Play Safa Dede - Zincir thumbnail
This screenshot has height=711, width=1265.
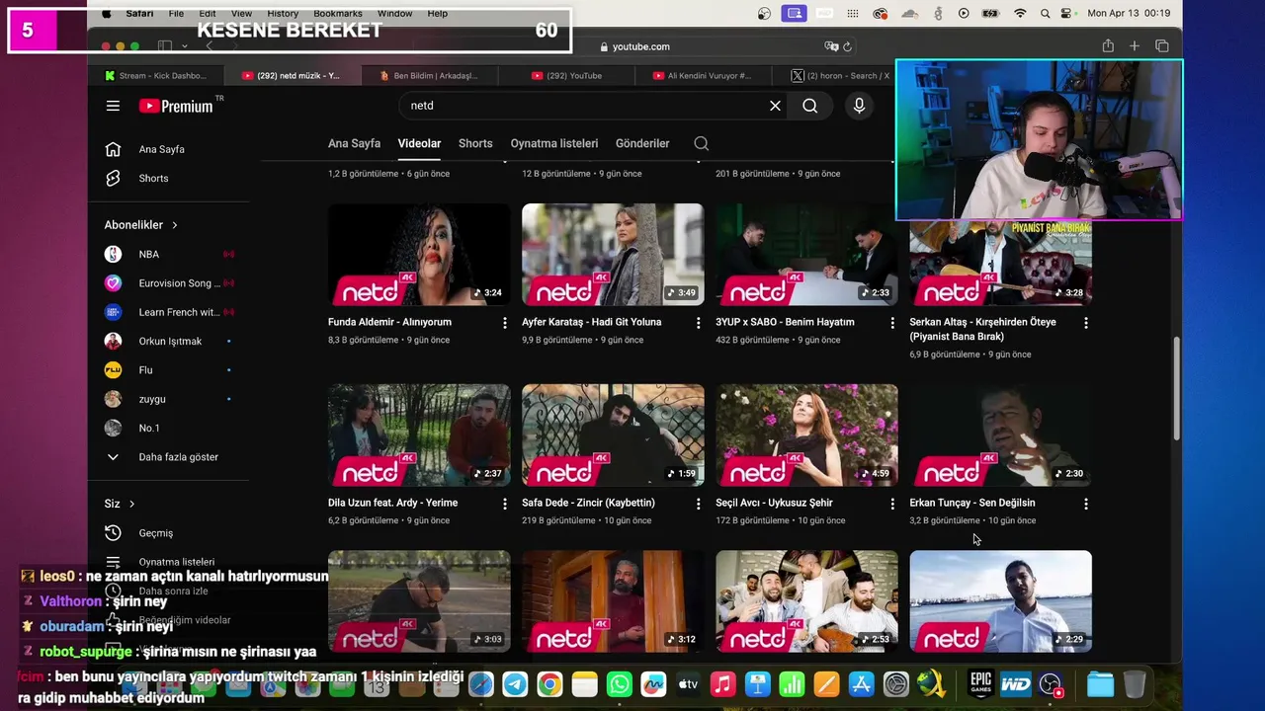[613, 435]
